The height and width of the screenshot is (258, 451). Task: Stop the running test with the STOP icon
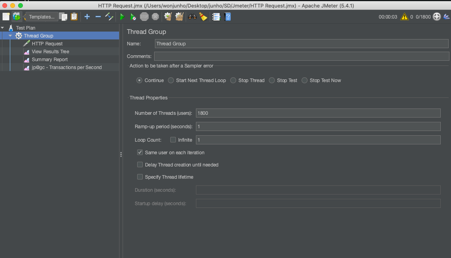tap(144, 17)
